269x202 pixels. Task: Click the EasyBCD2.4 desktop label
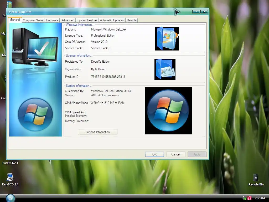point(10,163)
